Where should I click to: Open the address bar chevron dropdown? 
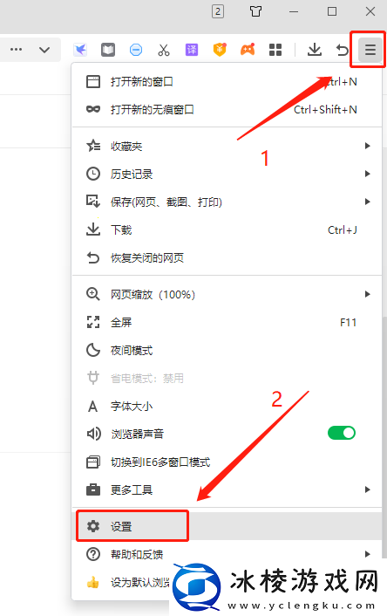click(x=44, y=50)
